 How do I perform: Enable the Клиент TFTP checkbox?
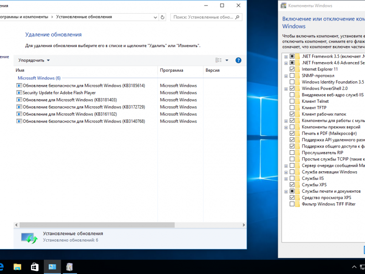click(x=292, y=108)
